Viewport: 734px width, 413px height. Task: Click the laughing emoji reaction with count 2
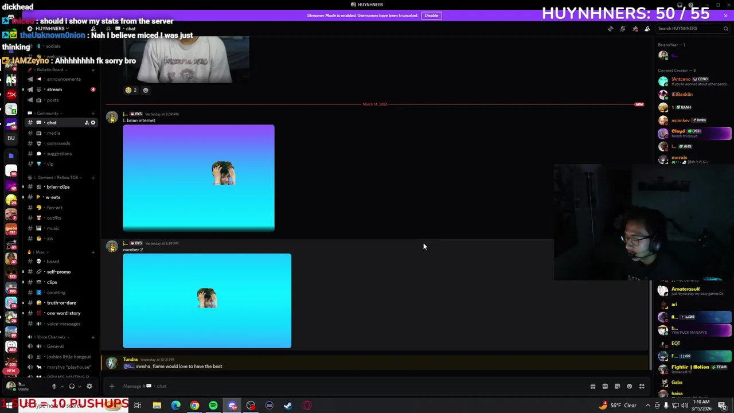point(131,90)
